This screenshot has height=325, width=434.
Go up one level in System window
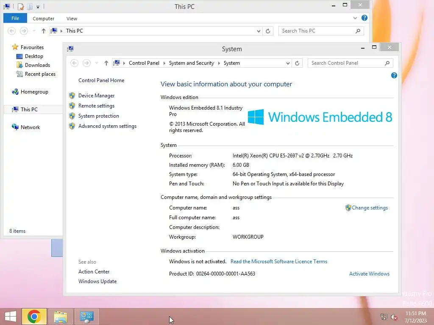tap(106, 63)
